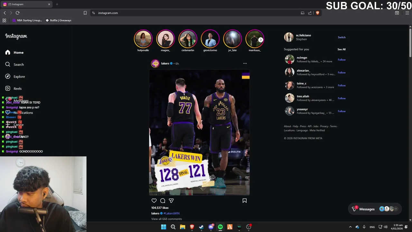
Task: Click See All suggested accounts
Action: (342, 49)
